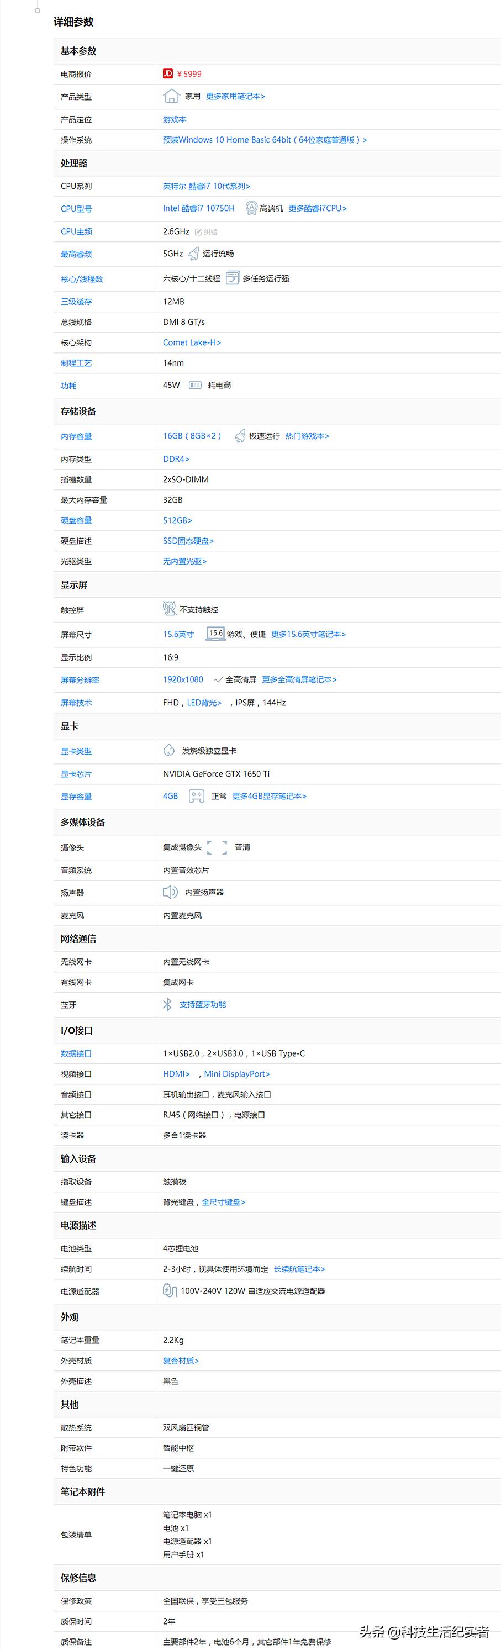Open 长续航笔记本 link
Viewport: 501px width, 1650px height.
coord(299,1269)
